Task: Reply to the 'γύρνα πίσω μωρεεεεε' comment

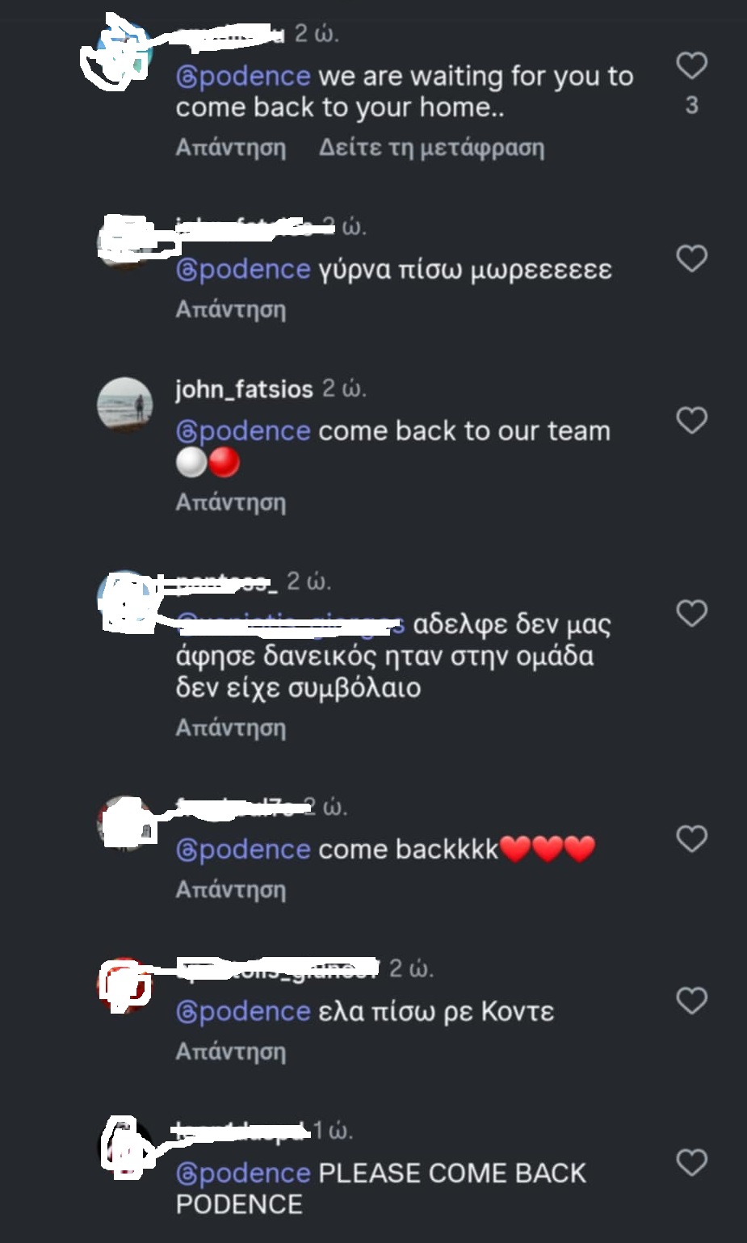Action: 231,309
